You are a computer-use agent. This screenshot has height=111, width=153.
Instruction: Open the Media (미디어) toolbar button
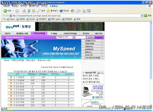(x=64, y=11)
